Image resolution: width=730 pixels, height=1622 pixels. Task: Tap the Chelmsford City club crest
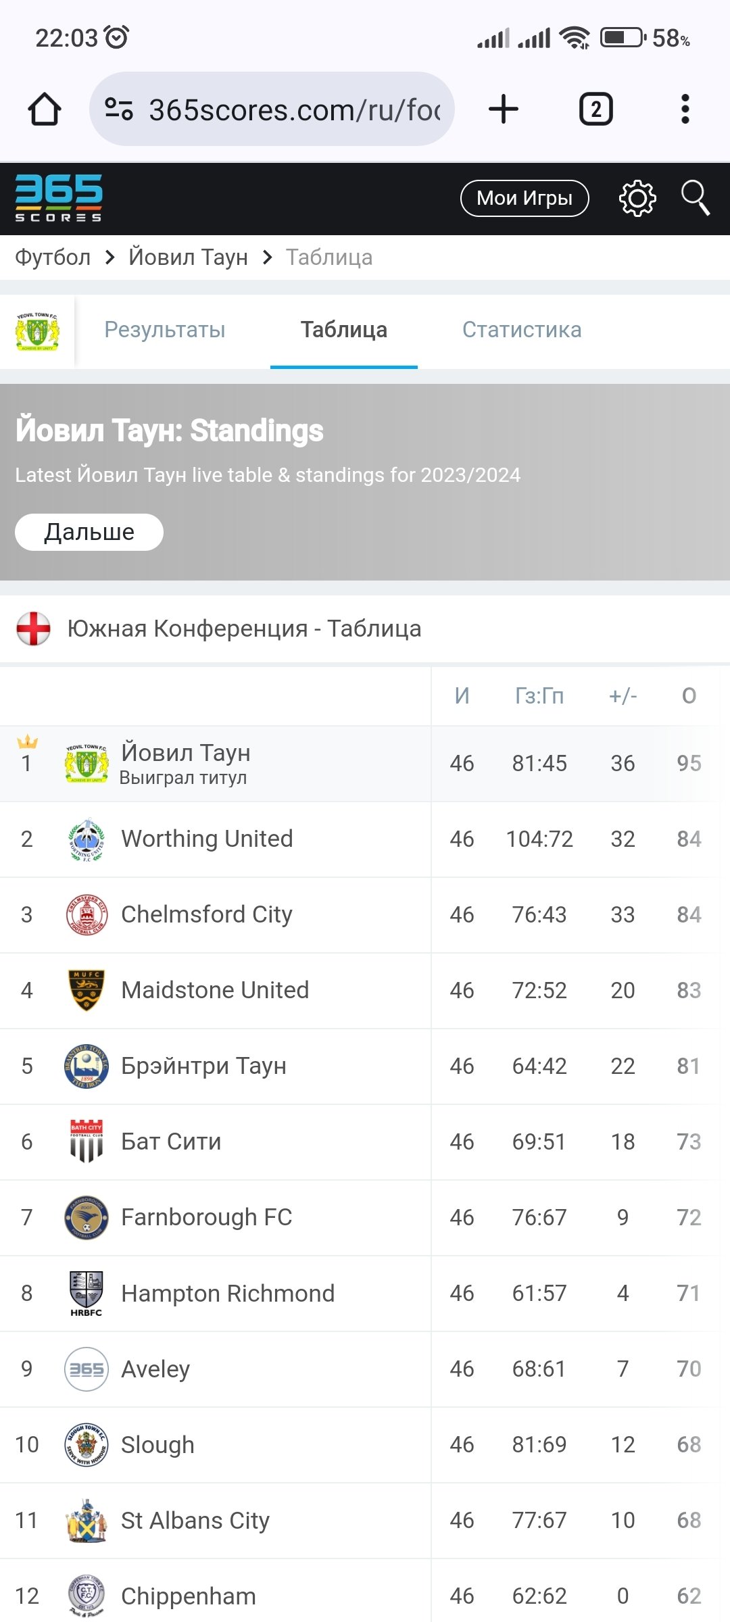click(87, 914)
